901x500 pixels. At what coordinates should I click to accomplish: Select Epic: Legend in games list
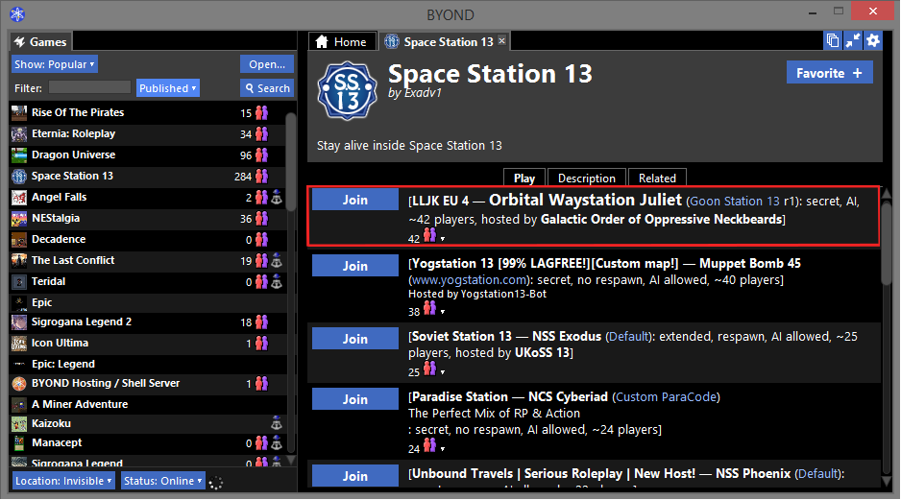[149, 364]
